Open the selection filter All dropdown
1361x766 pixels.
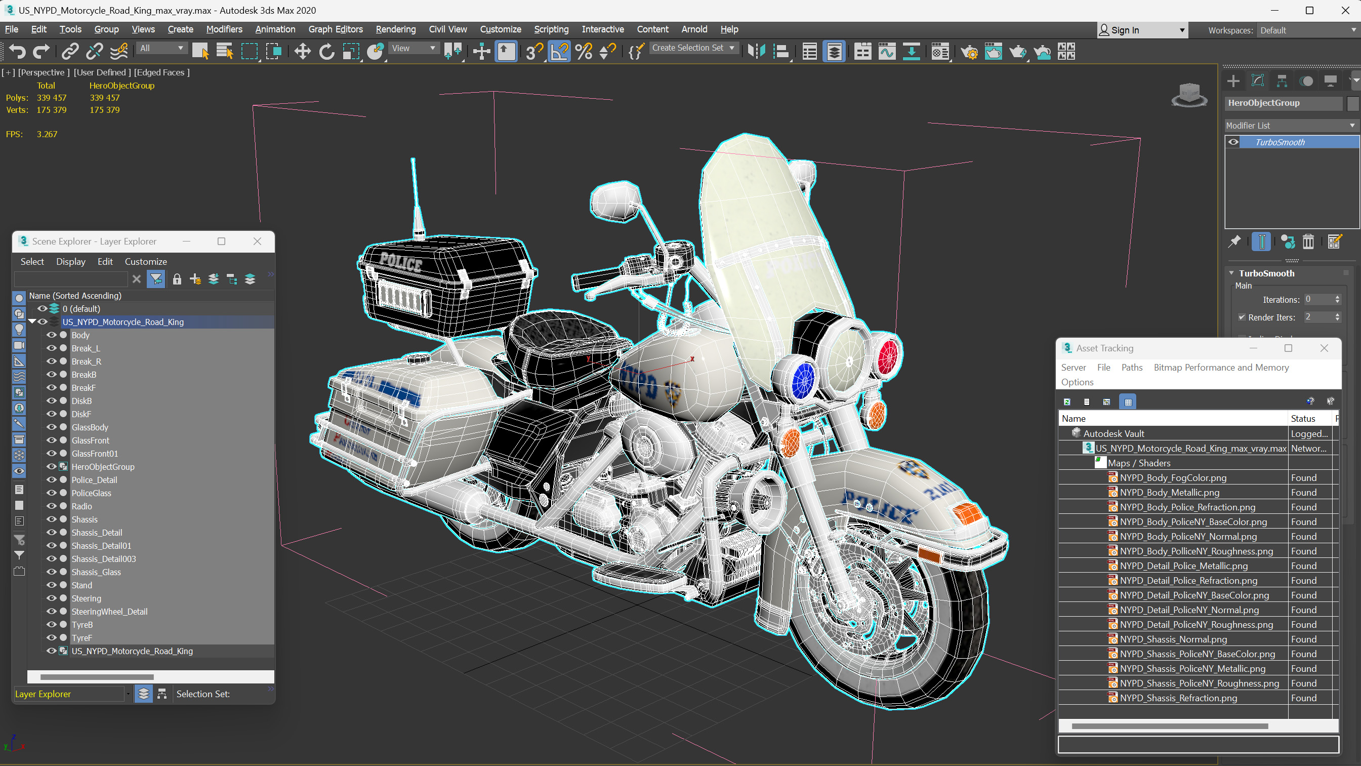(161, 48)
